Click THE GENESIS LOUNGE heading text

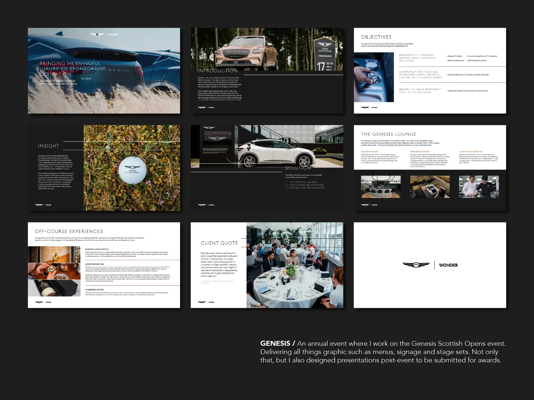pos(389,134)
